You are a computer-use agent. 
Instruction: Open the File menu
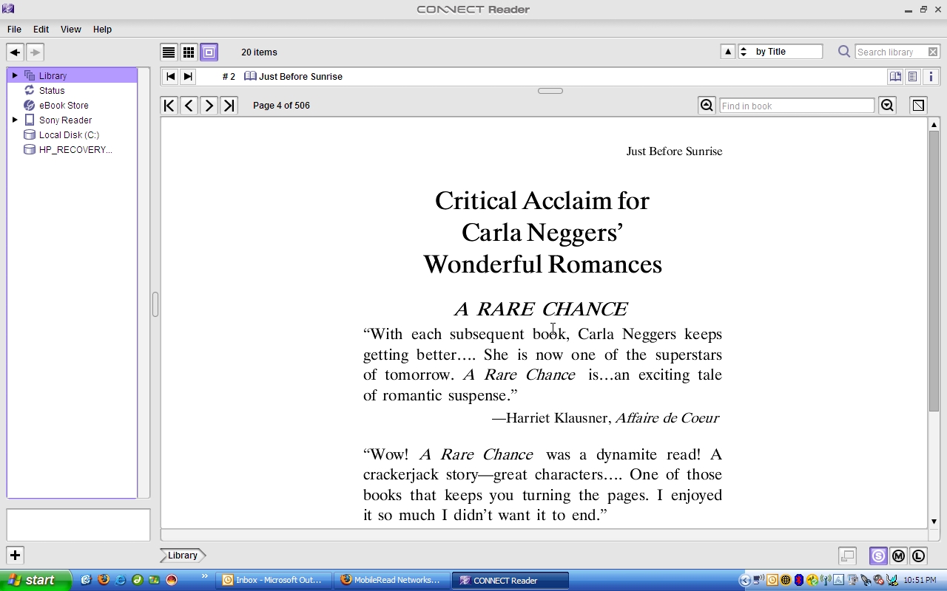point(14,30)
